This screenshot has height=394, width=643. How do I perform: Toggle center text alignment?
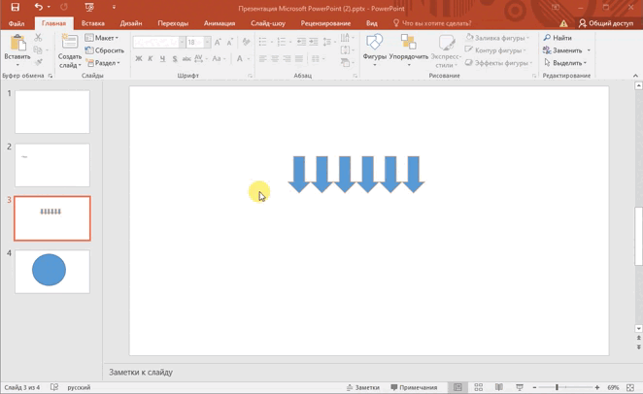click(275, 59)
